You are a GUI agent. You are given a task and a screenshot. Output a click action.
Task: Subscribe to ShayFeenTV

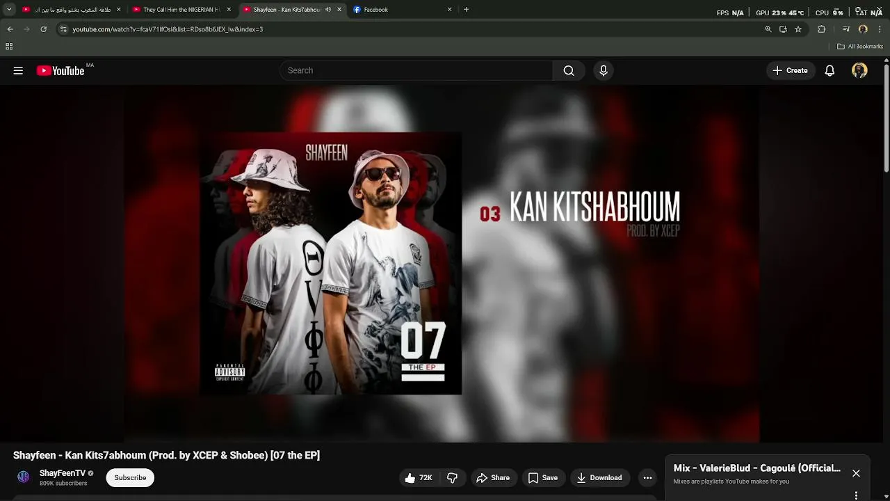click(130, 477)
